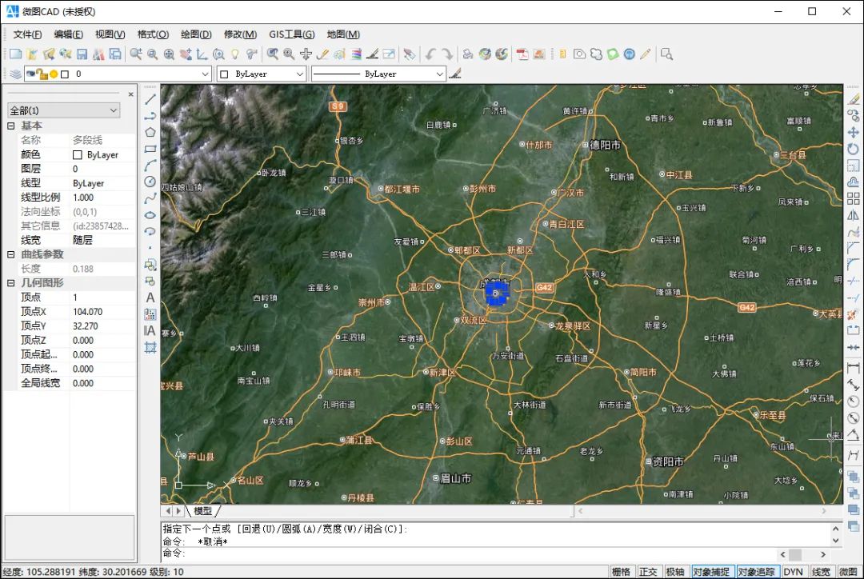The width and height of the screenshot is (864, 579).
Task: Open the 修改(M) menu
Action: coord(240,34)
